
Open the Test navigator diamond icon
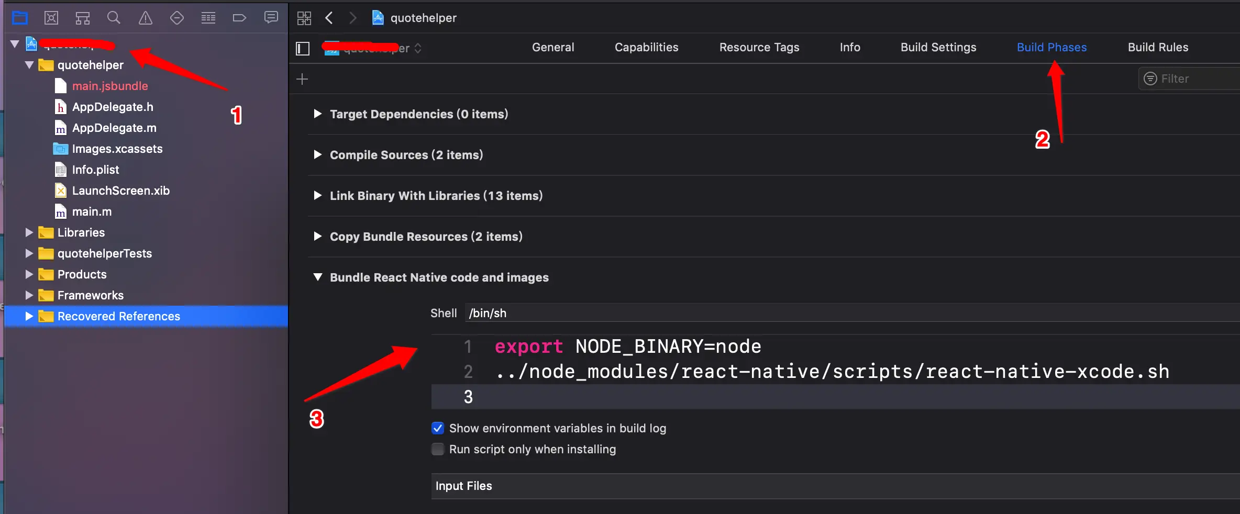177,18
